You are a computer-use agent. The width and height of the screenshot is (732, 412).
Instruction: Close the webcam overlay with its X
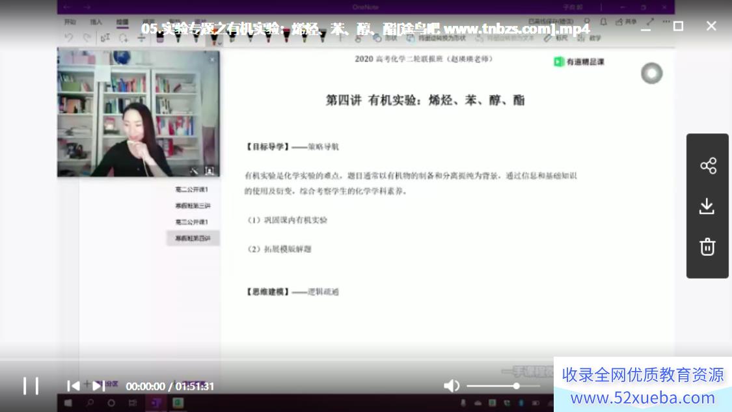(212, 59)
